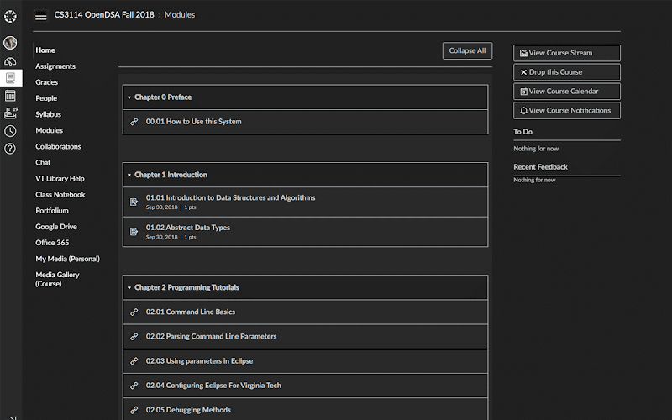The image size is (672, 420).
Task: Click the assignment icon beside 01.02 Abstract Data Types
Action: (x=134, y=232)
